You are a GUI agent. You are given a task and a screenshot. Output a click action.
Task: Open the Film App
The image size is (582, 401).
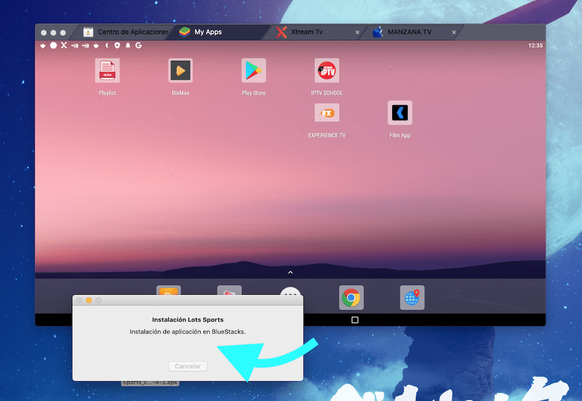[400, 112]
